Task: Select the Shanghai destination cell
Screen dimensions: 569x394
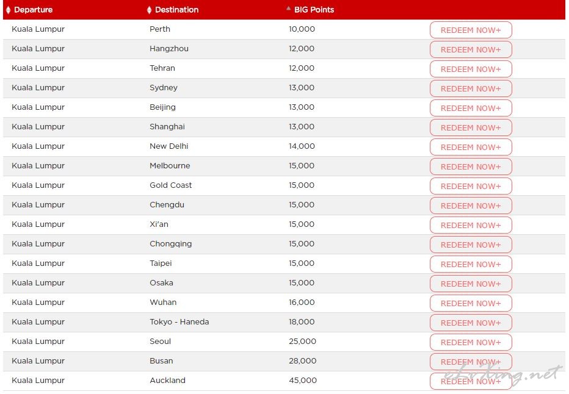Action: [167, 127]
